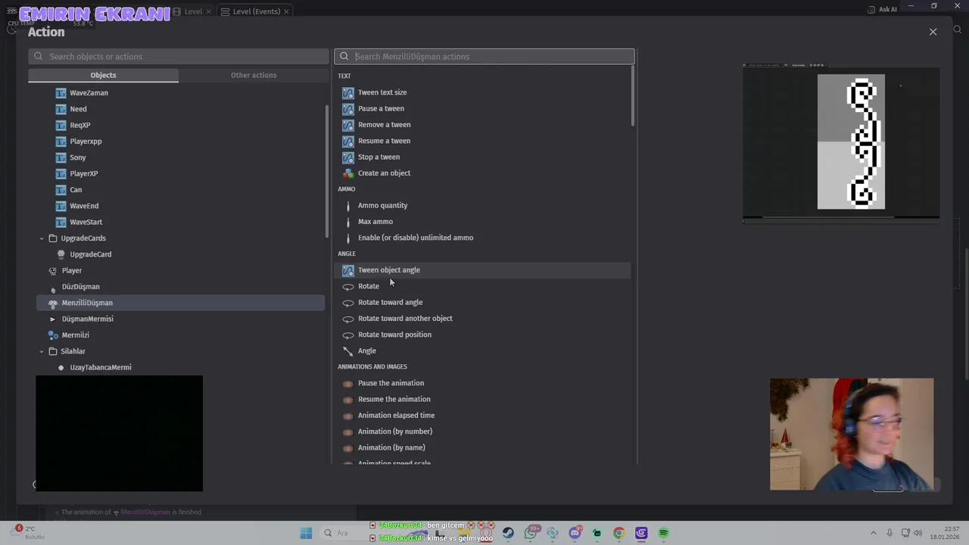Switch to the Other actions tab

pos(254,75)
